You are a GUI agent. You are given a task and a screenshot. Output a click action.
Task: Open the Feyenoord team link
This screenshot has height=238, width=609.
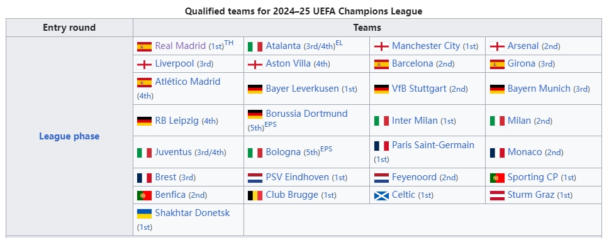414,177
